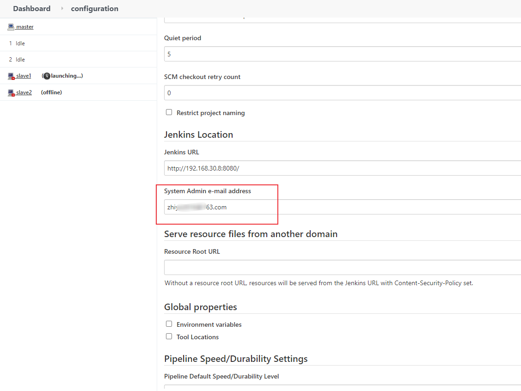Check Environment variables under Global properties
Viewport: 521px width, 391px height.
(x=169, y=324)
